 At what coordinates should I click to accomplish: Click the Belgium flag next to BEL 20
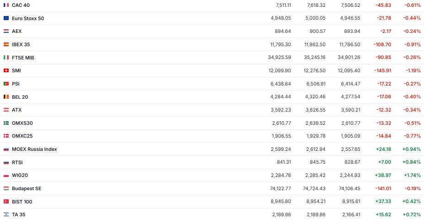coord(6,97)
